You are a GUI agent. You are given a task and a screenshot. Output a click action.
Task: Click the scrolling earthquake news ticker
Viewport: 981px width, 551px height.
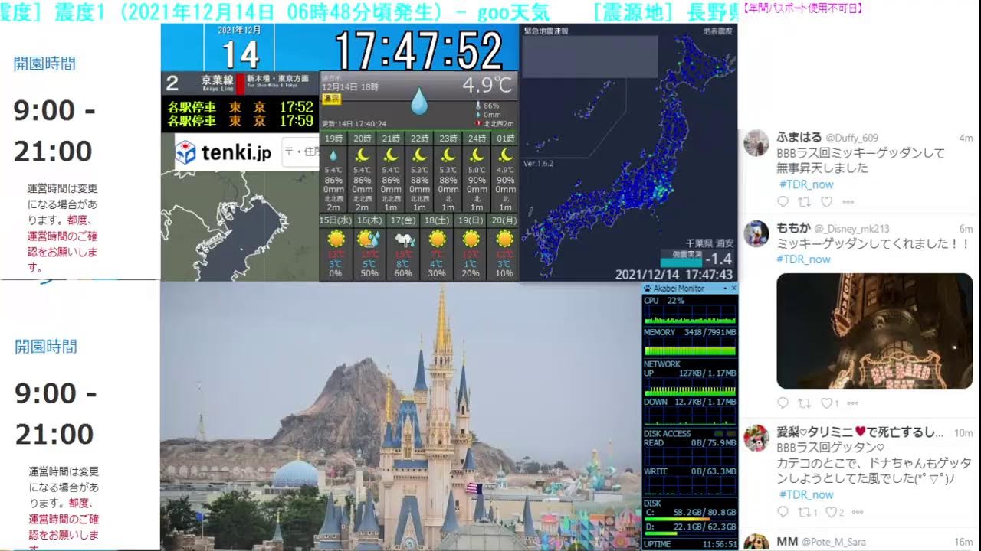point(370,11)
